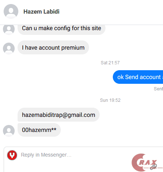
Task: Open the Hazem Labidi name link
Action: click(41, 12)
